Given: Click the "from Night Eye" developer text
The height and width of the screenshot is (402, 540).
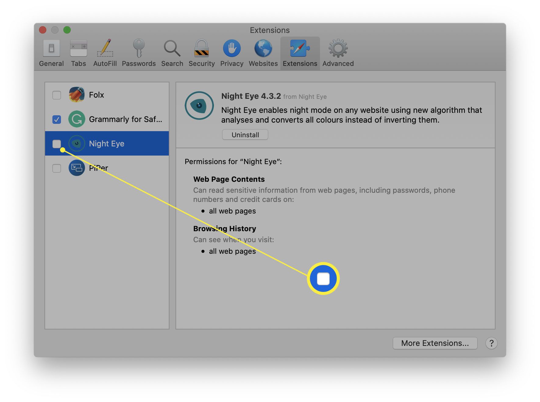Looking at the screenshot, I should pyautogui.click(x=305, y=97).
